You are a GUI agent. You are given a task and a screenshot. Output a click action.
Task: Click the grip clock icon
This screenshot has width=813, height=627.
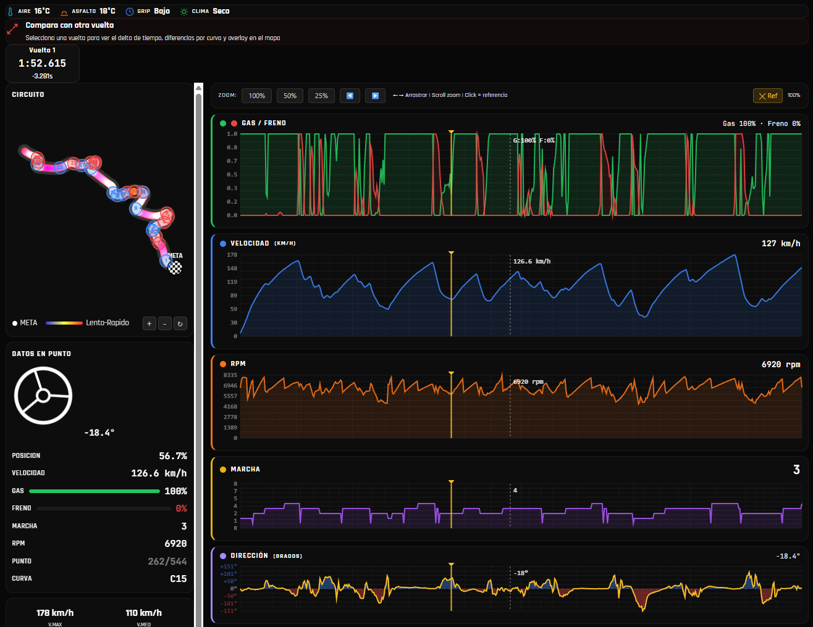pyautogui.click(x=130, y=12)
